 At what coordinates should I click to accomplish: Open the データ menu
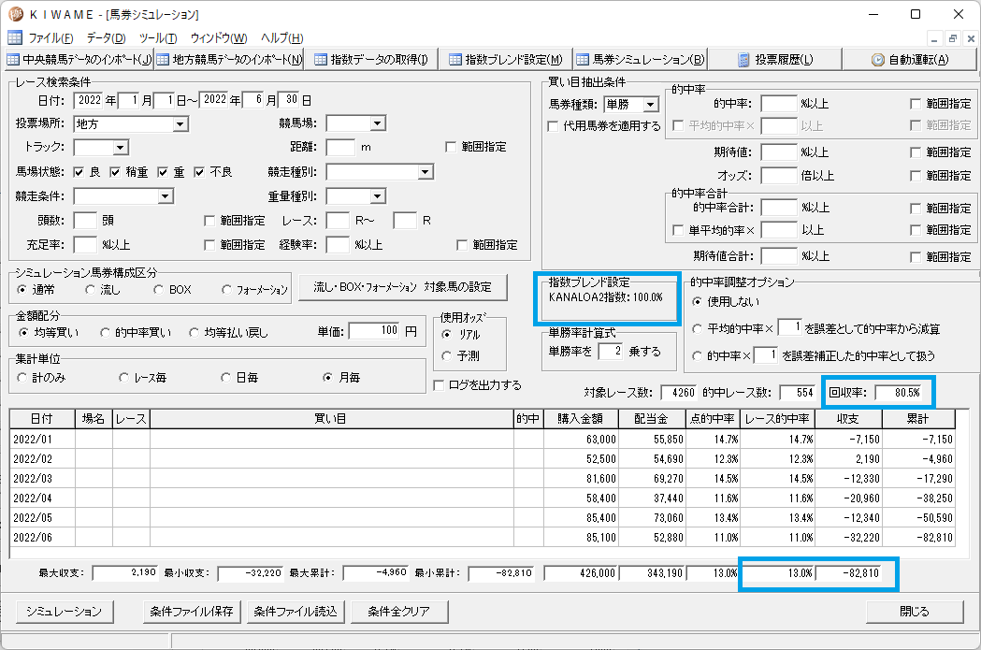106,37
